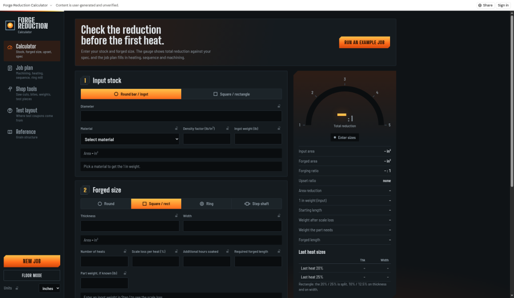The height and width of the screenshot is (298, 514).
Task: Click Run an Example Job button
Action: [x=364, y=42]
